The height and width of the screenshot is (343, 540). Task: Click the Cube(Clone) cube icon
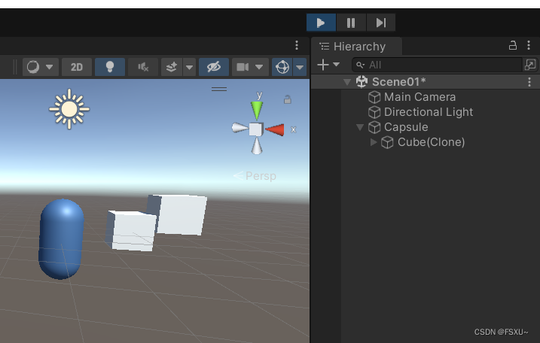click(x=387, y=142)
